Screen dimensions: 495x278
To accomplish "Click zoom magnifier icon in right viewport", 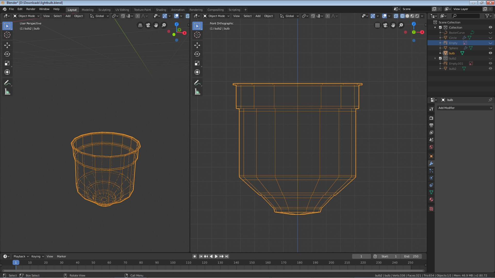I will tap(401, 25).
